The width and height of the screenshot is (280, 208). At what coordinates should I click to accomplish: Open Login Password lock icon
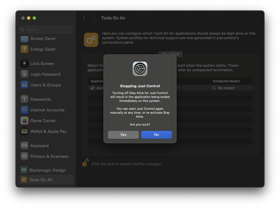tap(24, 74)
